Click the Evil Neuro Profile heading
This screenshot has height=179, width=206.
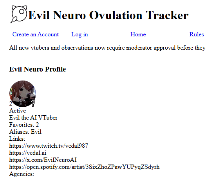click(38, 69)
